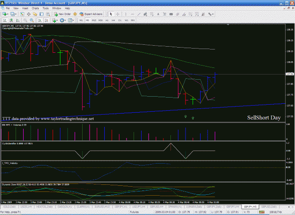This screenshot has width=295, height=215.
Task: Select the GBPJPY,M5 chart tab
Action: click(x=250, y=207)
